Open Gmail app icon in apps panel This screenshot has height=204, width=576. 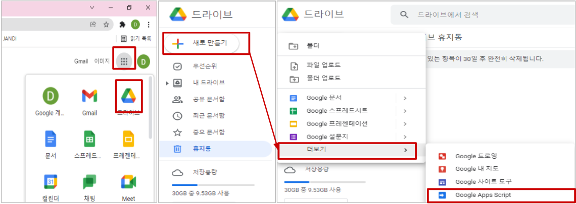coord(89,95)
